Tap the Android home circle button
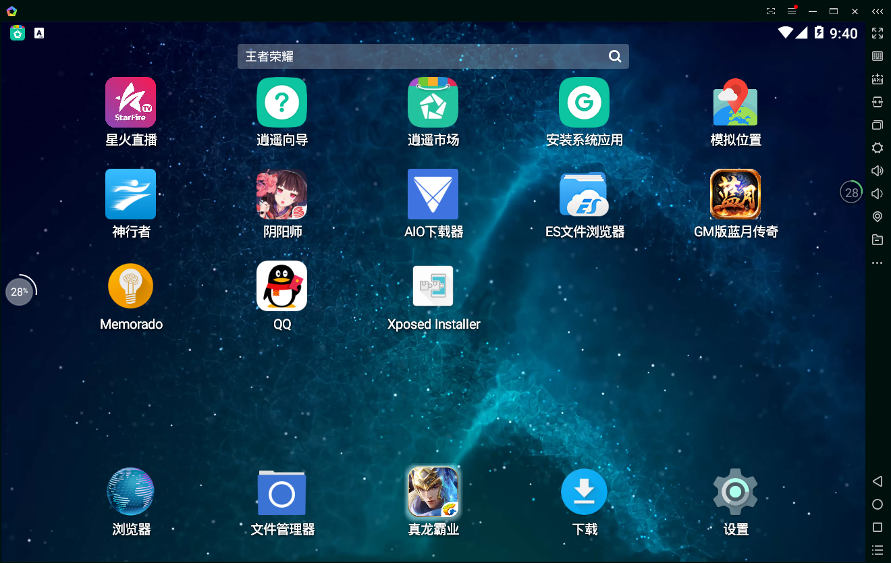891x563 pixels. tap(878, 504)
